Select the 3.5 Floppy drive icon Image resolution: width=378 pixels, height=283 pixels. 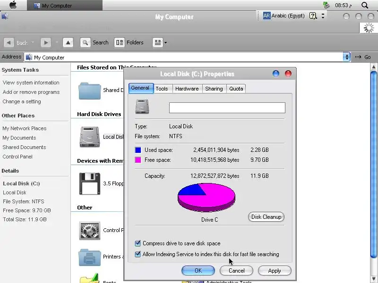coord(89,183)
